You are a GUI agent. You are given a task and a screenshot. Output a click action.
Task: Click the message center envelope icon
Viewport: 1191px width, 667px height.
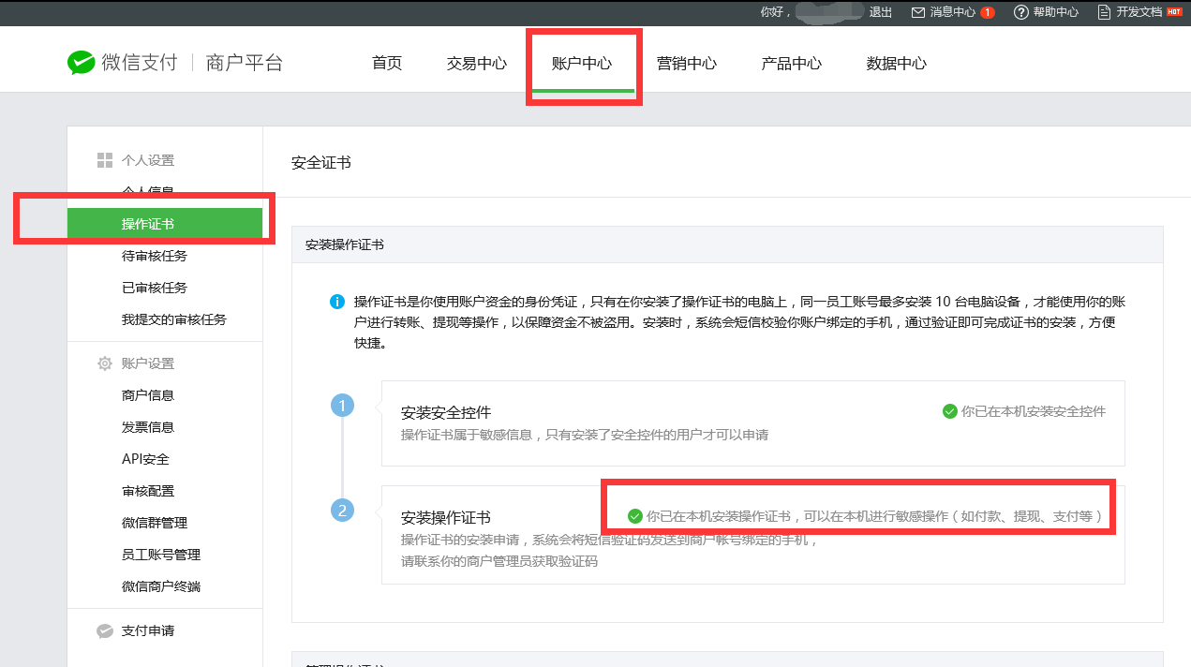918,12
